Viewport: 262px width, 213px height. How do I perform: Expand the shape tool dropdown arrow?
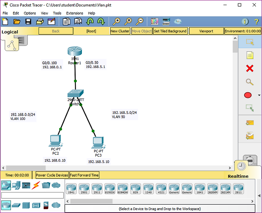[x=259, y=95]
